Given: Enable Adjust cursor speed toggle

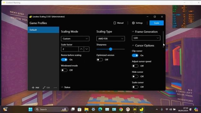Looking at the screenshot, I should [x=135, y=66].
